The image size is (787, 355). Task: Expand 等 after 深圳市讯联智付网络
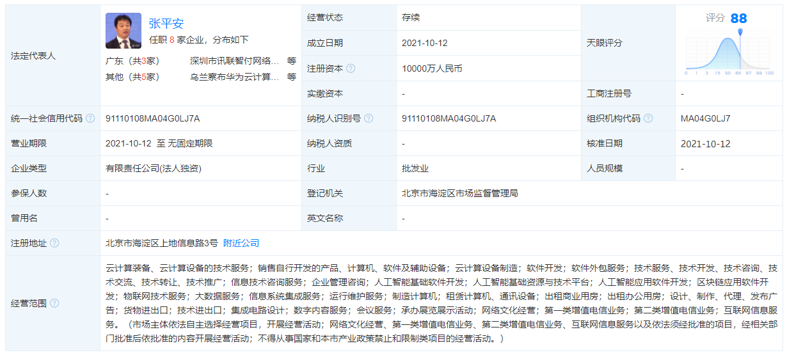point(292,61)
